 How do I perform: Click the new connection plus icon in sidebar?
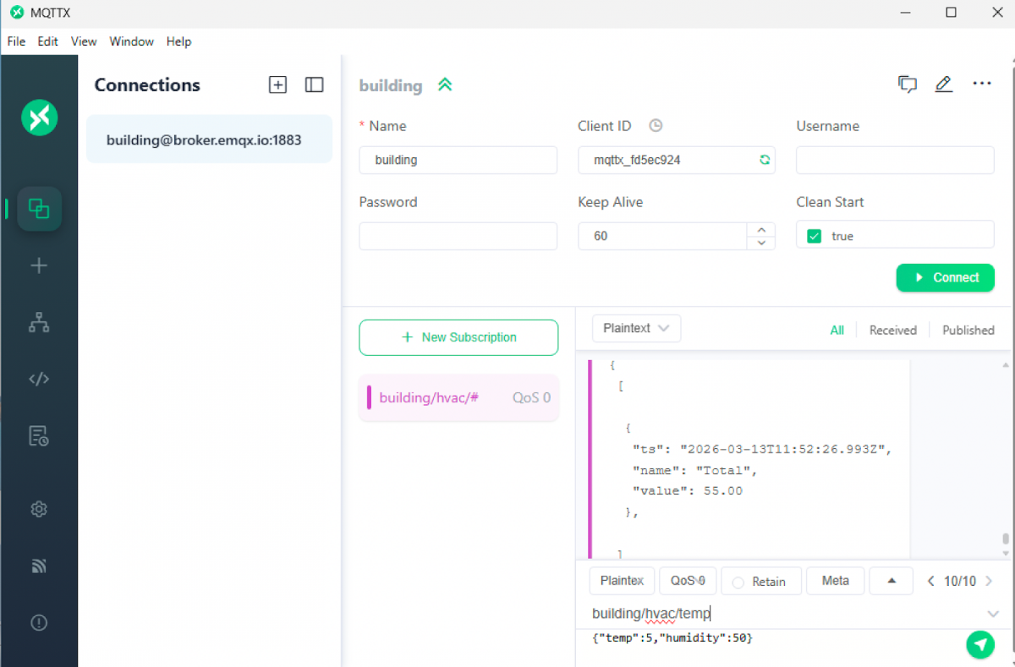pos(39,266)
